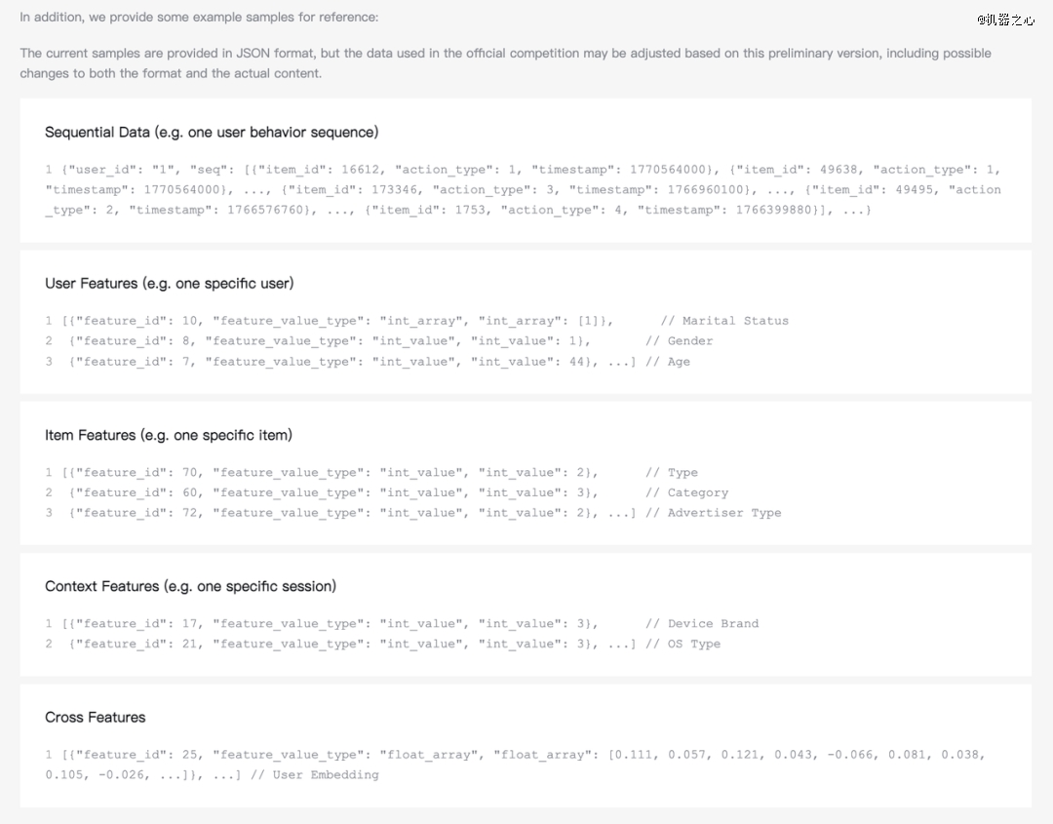The height and width of the screenshot is (824, 1053).
Task: Click the Age comment in User Features
Action: pos(667,362)
